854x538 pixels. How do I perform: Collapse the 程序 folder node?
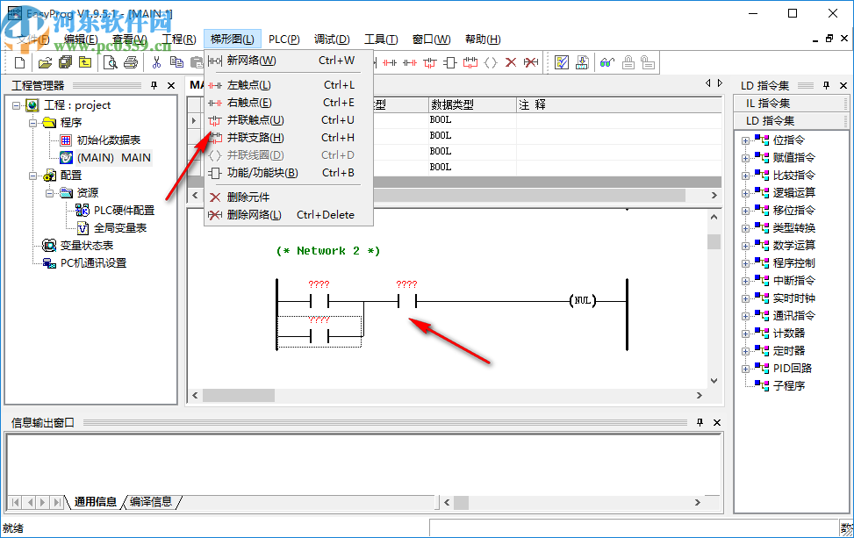click(32, 123)
